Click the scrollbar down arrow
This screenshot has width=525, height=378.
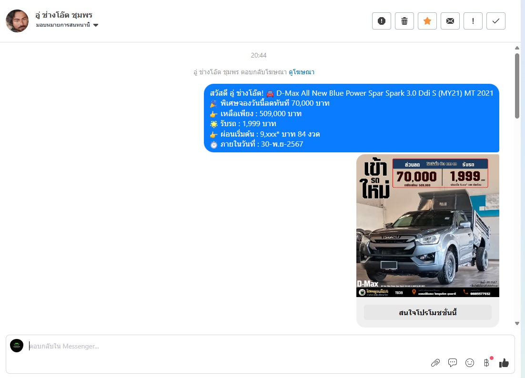coord(517,323)
